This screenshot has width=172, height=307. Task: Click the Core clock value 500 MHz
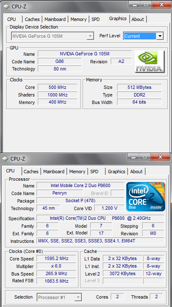(57, 87)
